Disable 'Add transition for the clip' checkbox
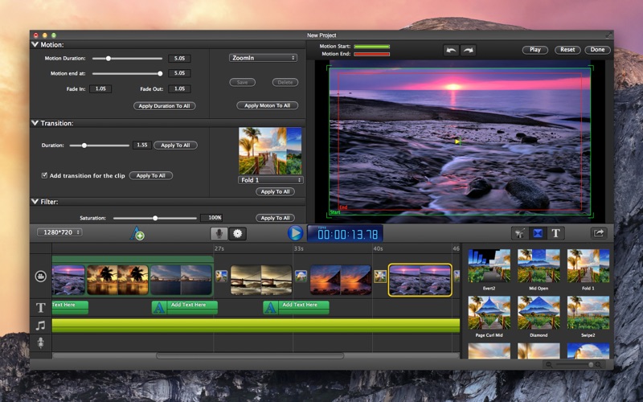The height and width of the screenshot is (402, 643). (x=44, y=175)
